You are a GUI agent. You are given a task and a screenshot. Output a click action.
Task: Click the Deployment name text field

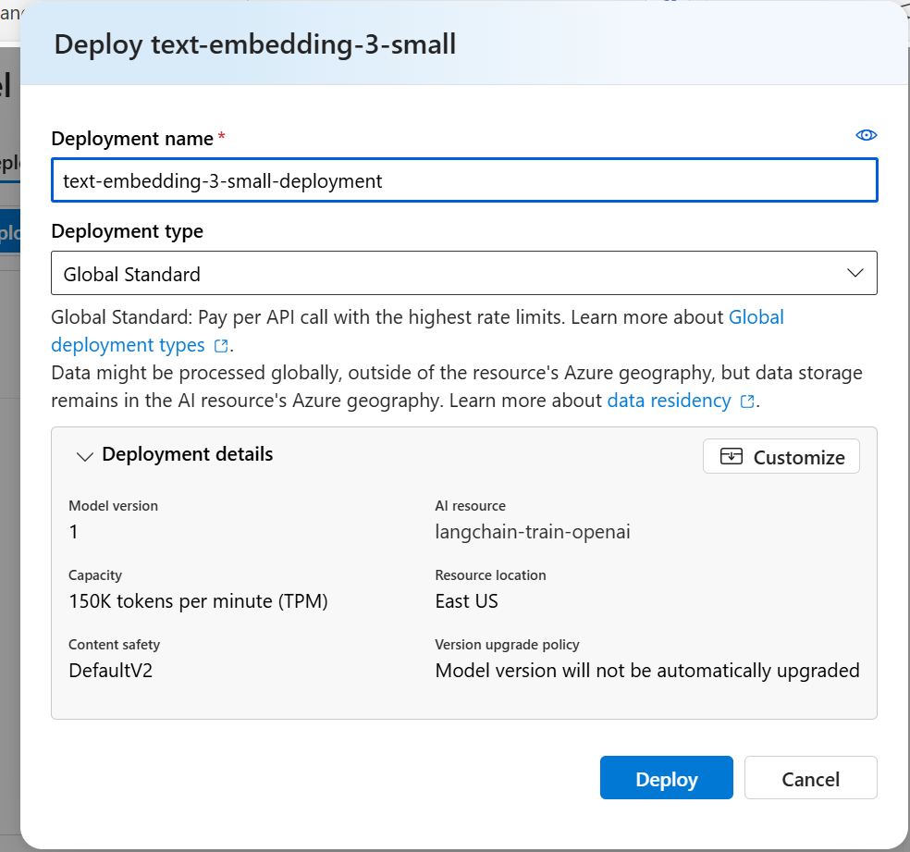pyautogui.click(x=463, y=181)
